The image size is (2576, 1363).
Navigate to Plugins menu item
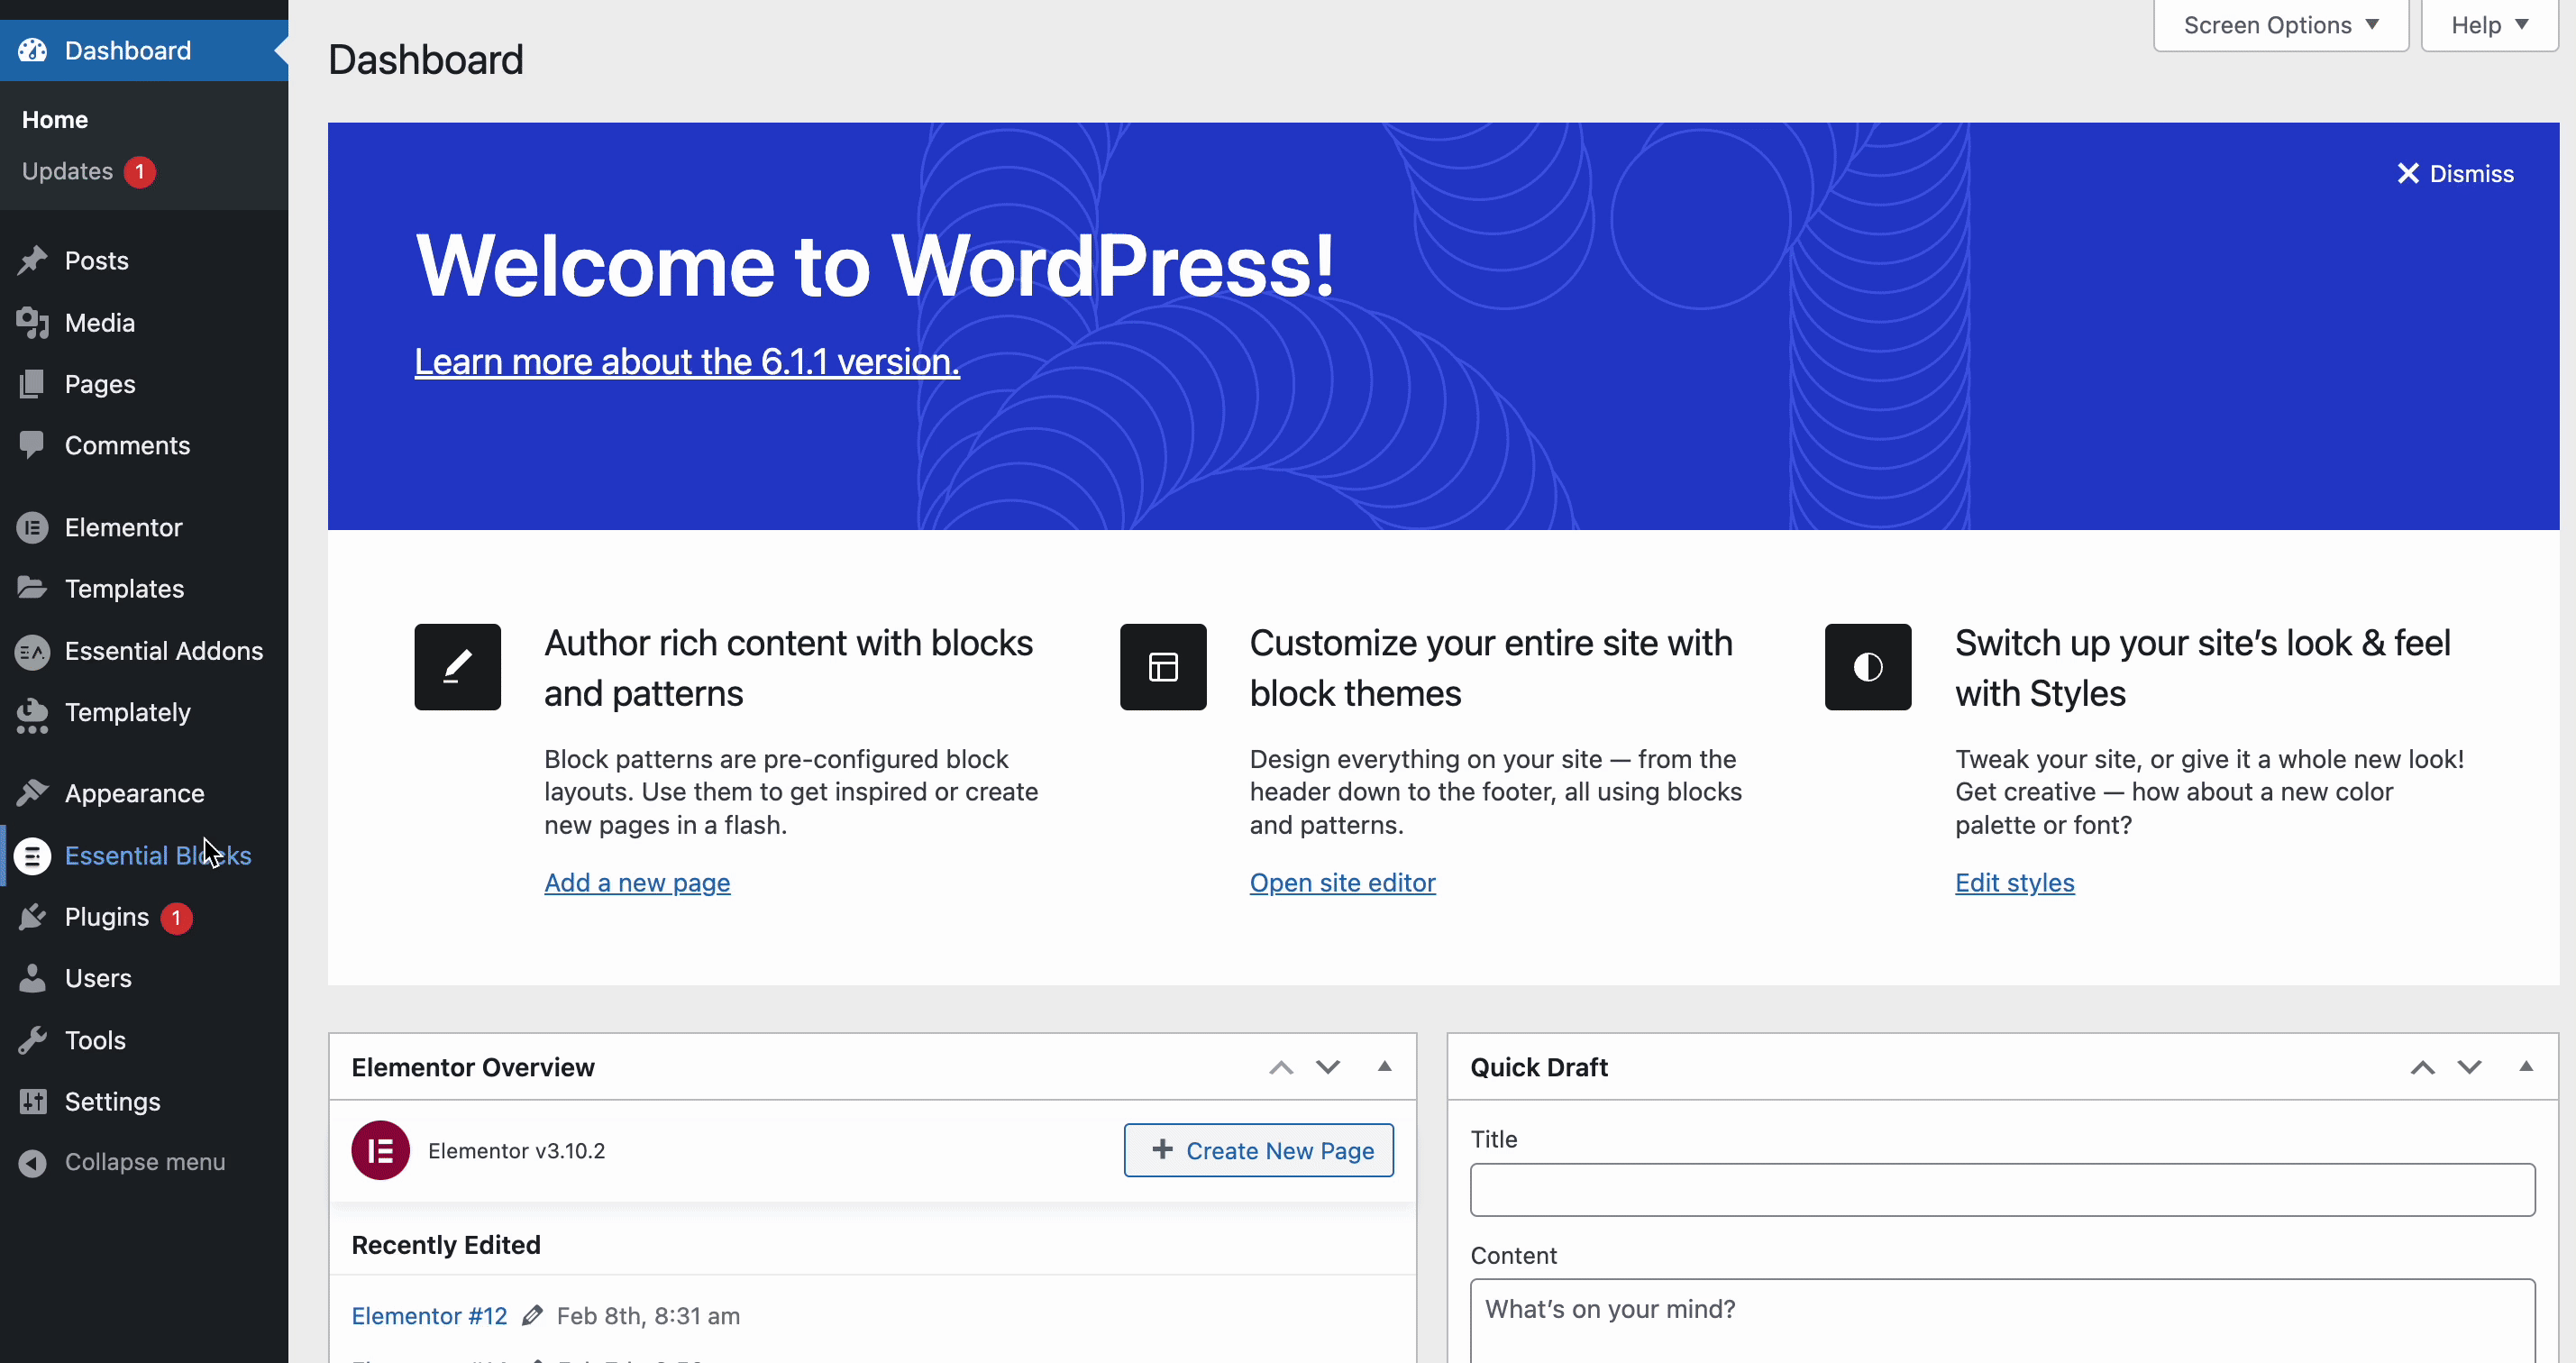click(x=107, y=917)
